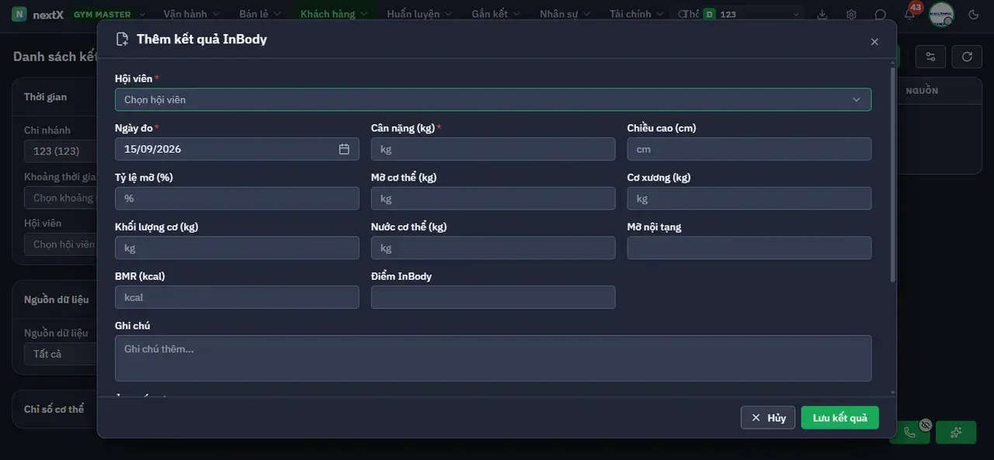
Task: Click the green phone call button
Action: [x=910, y=432]
